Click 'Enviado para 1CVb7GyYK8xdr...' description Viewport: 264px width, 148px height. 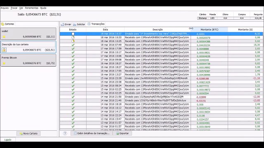click(x=156, y=100)
